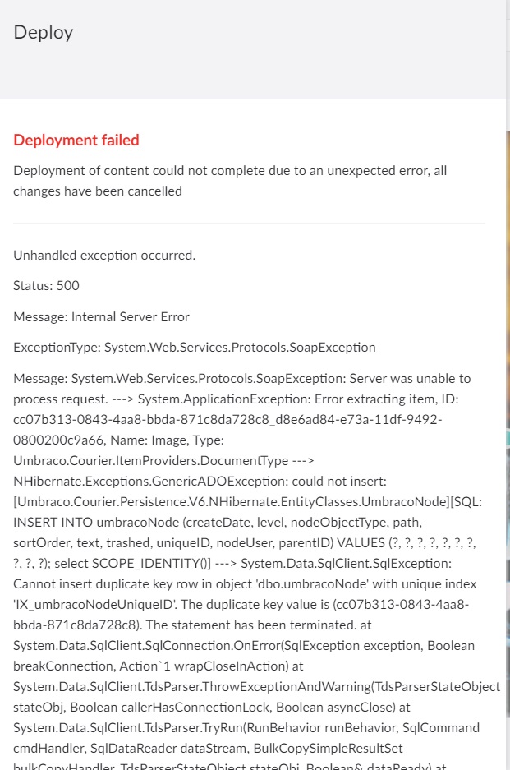Select the ExceptionType SoapException line
510x770 pixels.
point(195,348)
